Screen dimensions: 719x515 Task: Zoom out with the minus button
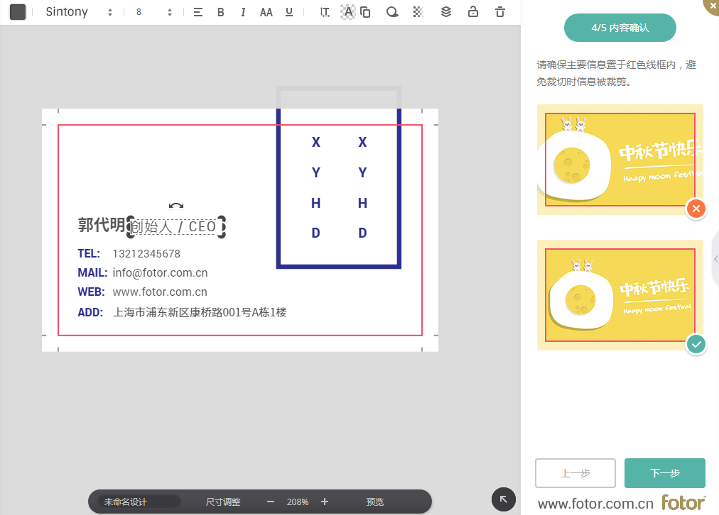271,502
